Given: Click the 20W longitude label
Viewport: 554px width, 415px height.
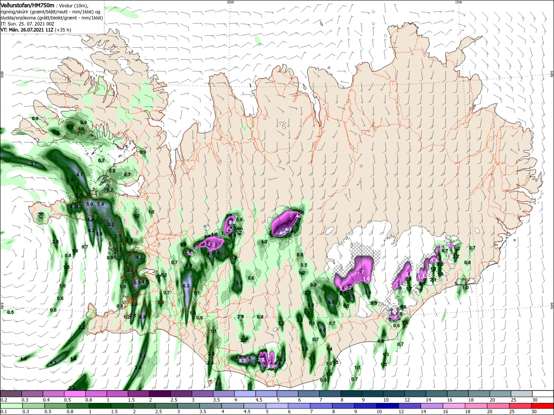Looking at the screenshot, I should [x=230, y=2].
